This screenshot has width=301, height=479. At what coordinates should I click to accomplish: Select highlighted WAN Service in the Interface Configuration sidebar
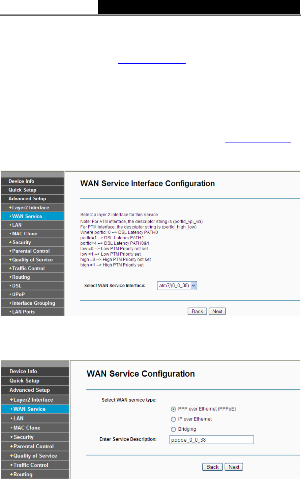(x=32, y=216)
